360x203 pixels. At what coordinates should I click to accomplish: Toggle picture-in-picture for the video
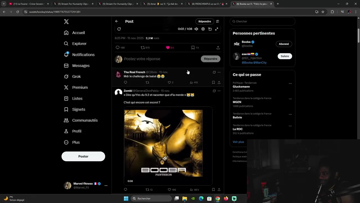point(210,29)
